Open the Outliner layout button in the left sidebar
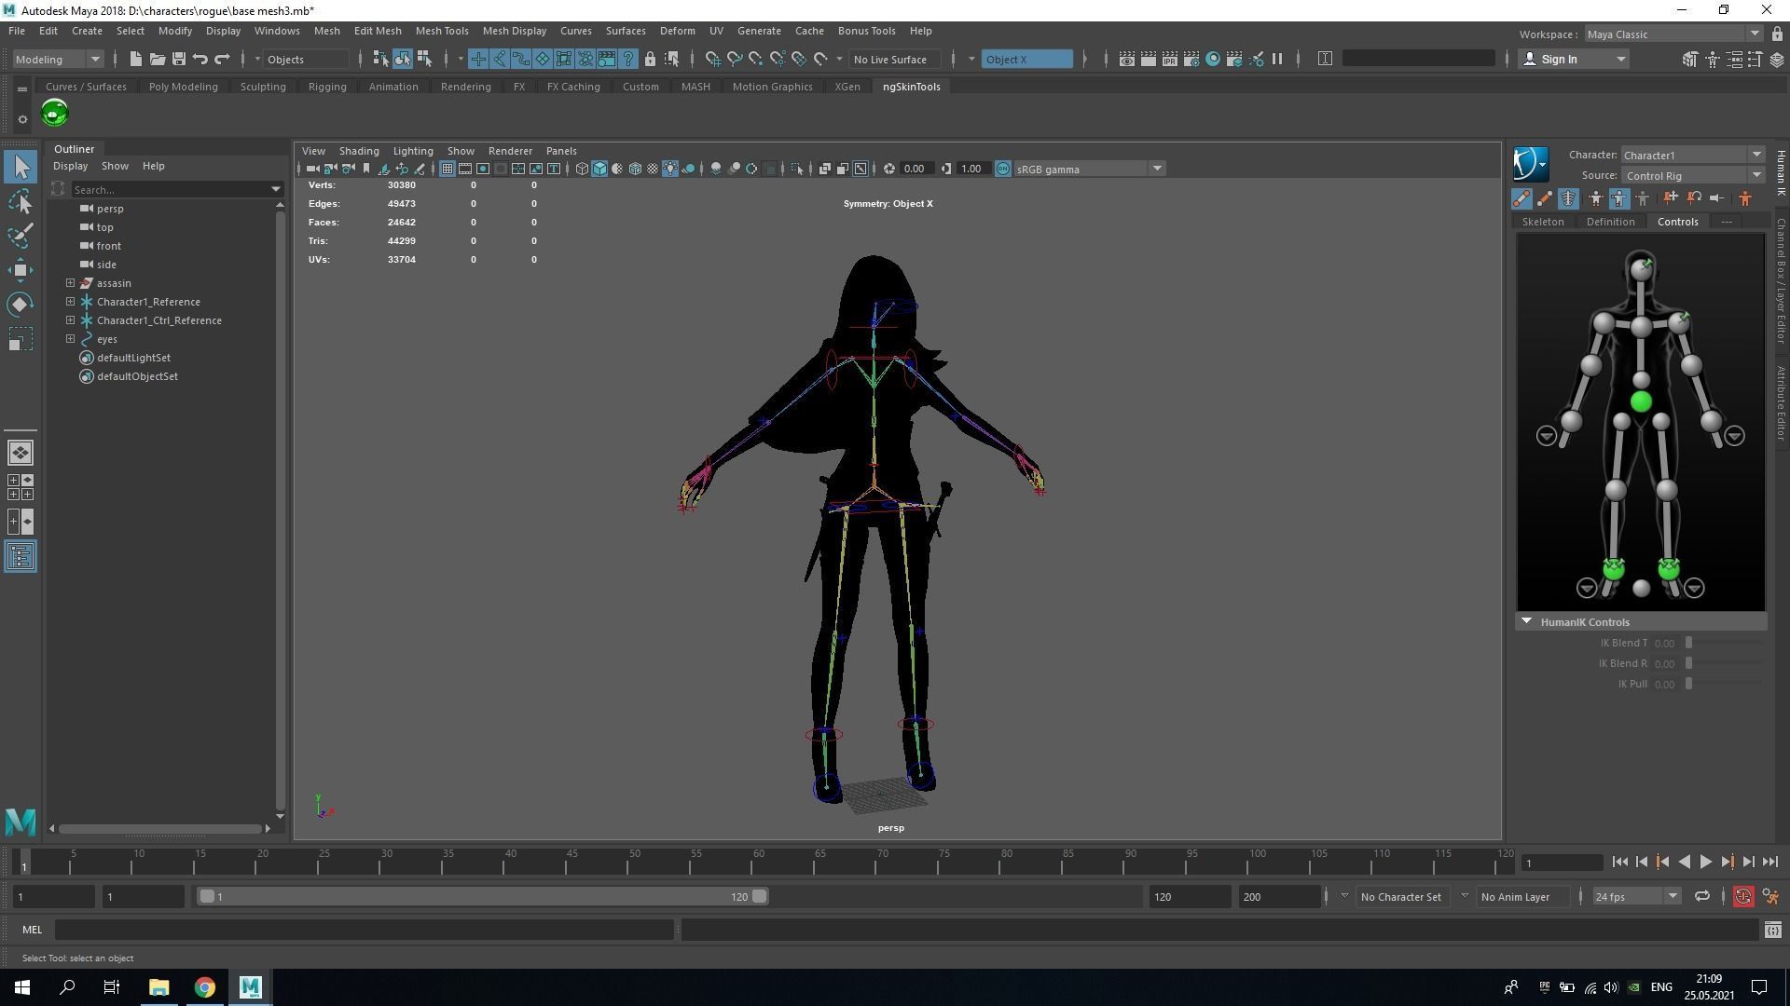This screenshot has height=1006, width=1790. click(x=21, y=557)
